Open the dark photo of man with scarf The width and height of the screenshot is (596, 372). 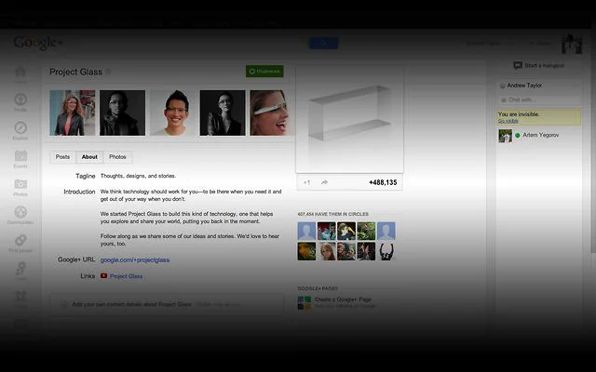coord(122,113)
